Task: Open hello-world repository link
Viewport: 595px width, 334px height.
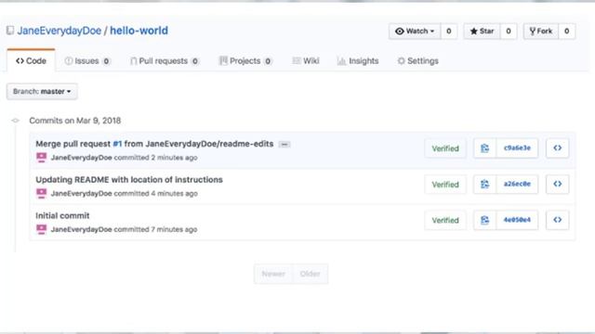Action: click(x=139, y=31)
